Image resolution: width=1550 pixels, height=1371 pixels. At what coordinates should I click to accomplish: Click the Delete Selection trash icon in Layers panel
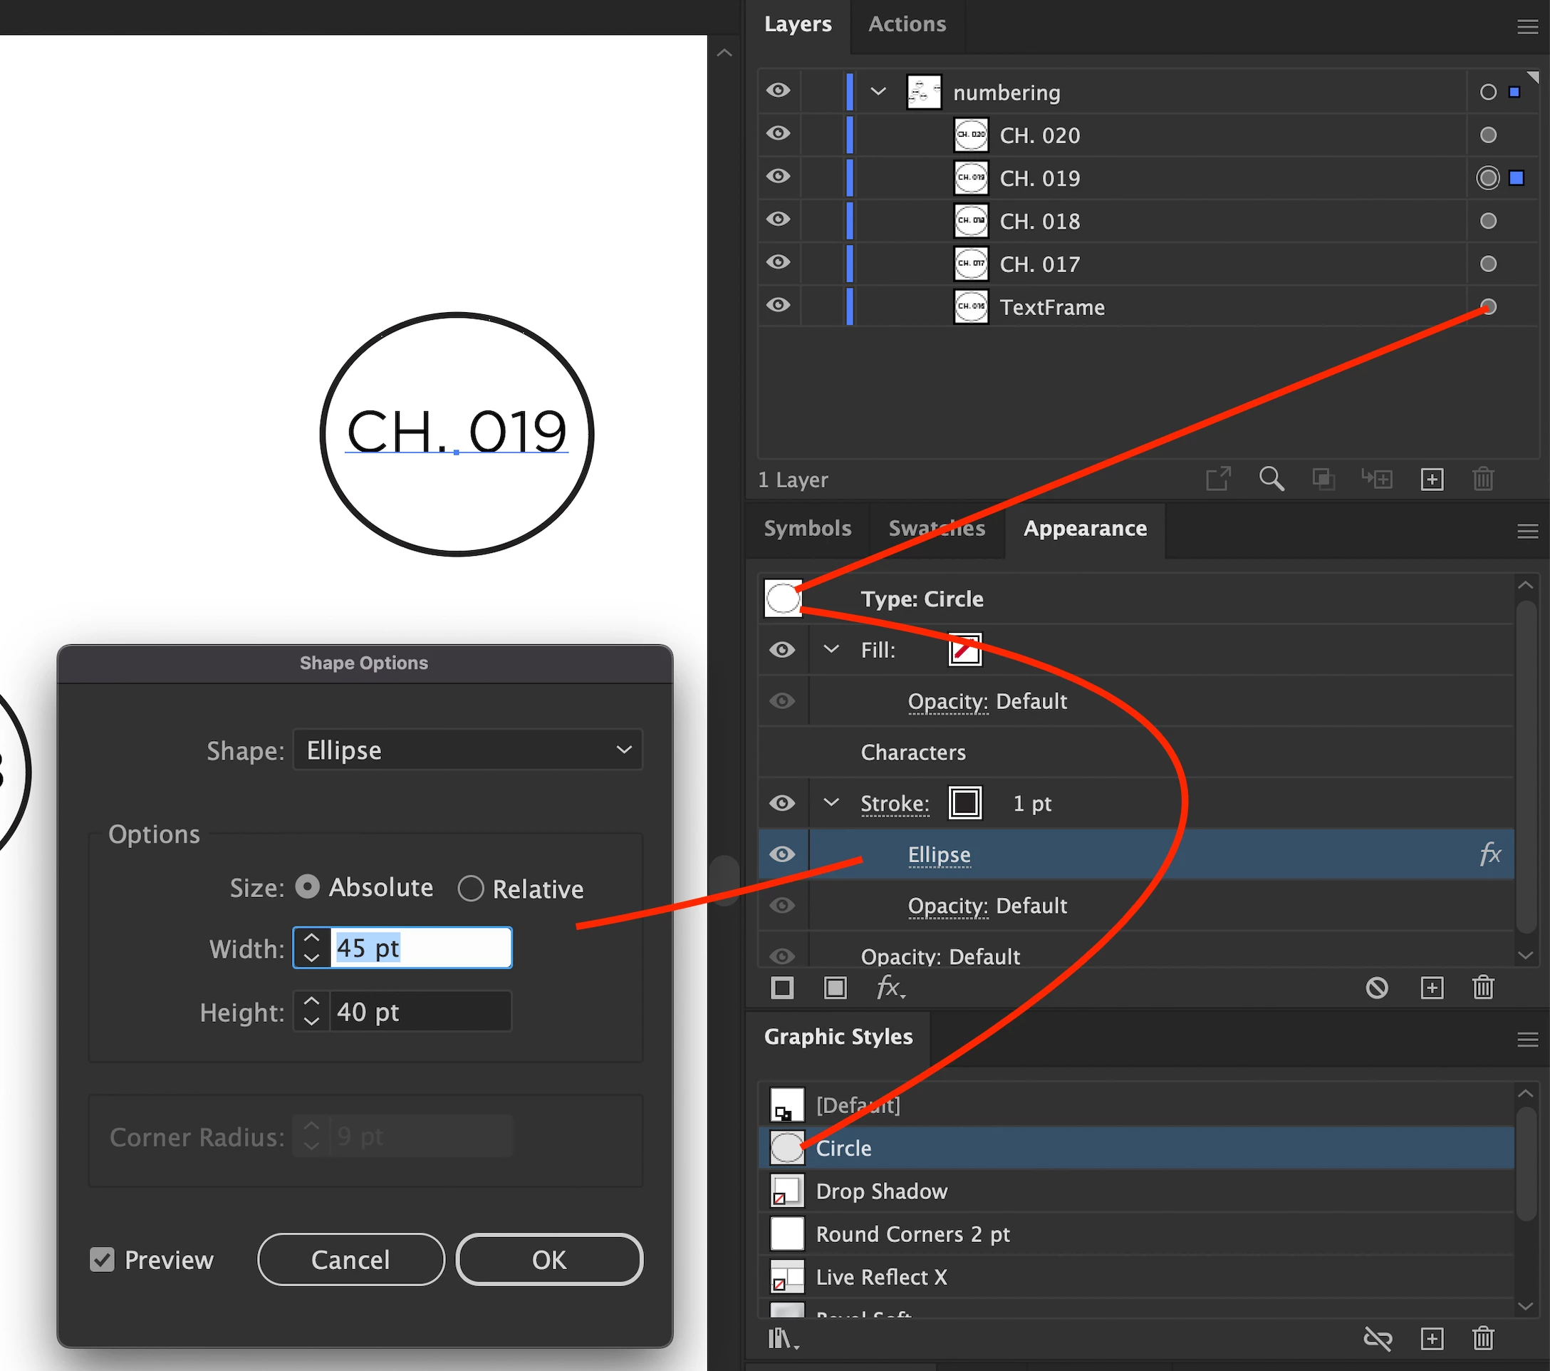point(1482,480)
